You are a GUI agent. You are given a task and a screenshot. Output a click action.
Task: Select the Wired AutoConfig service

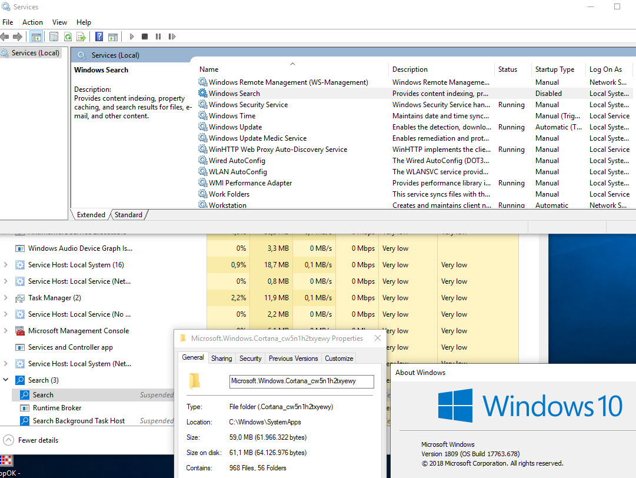tap(237, 161)
